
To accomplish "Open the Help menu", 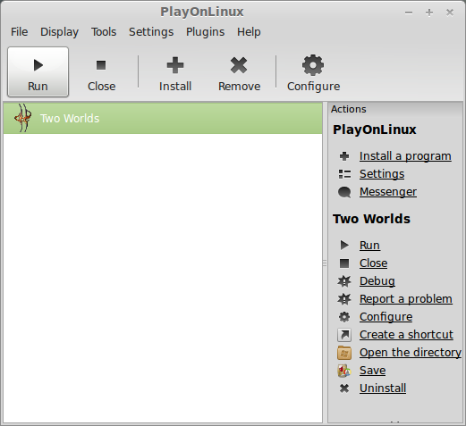I will (x=249, y=32).
